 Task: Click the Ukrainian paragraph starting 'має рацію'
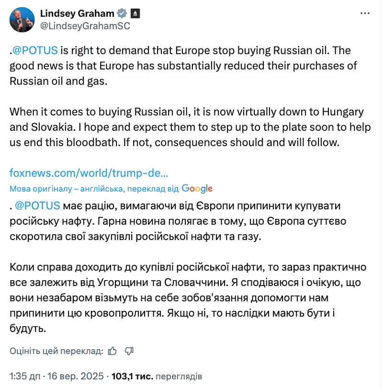click(x=182, y=221)
